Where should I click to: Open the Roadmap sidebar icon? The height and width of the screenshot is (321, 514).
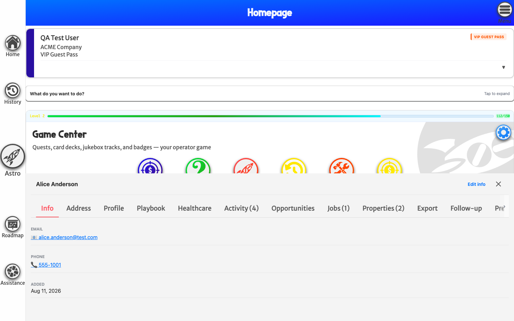13,227
